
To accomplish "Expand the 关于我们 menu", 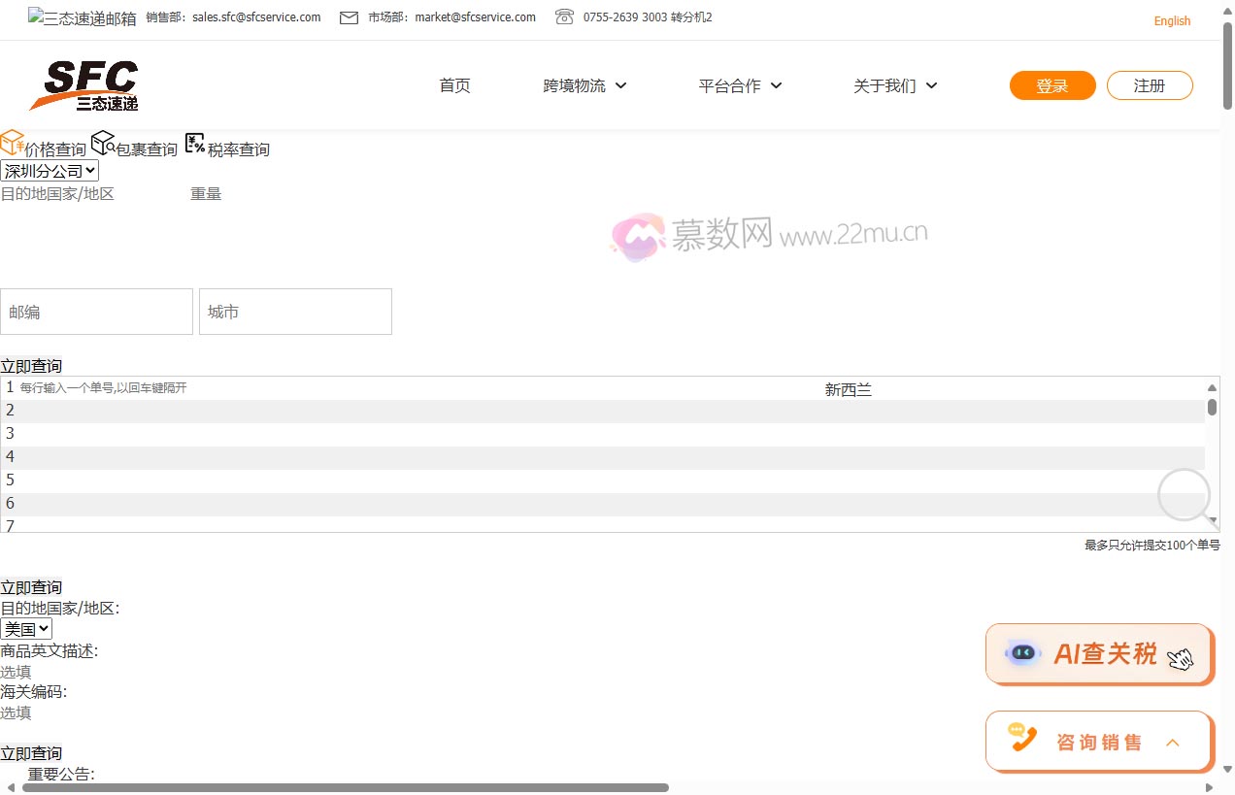I will tap(894, 85).
